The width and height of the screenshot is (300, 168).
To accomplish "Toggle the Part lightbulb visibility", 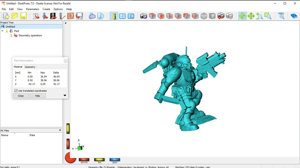I will click(x=7, y=31).
